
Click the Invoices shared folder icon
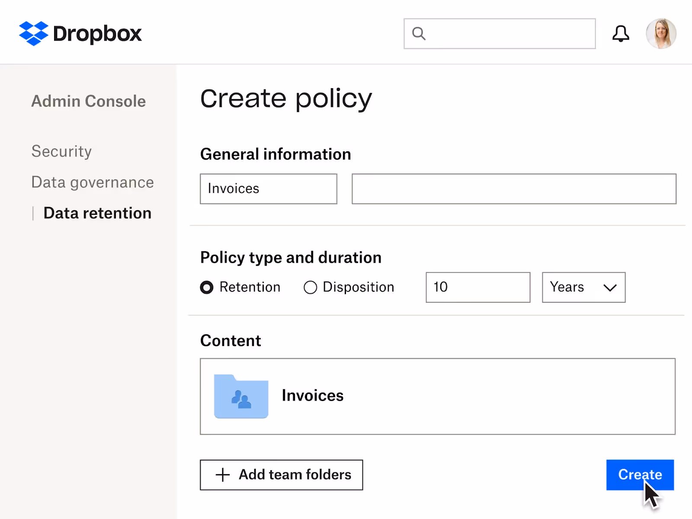tap(241, 396)
